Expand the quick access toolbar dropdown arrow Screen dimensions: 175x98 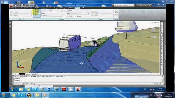click(x=34, y=5)
